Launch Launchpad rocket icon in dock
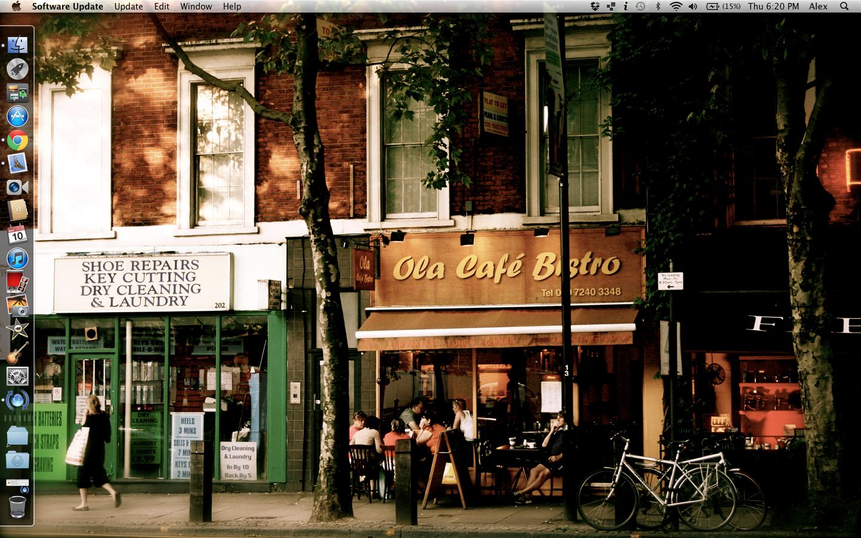 coord(17,69)
